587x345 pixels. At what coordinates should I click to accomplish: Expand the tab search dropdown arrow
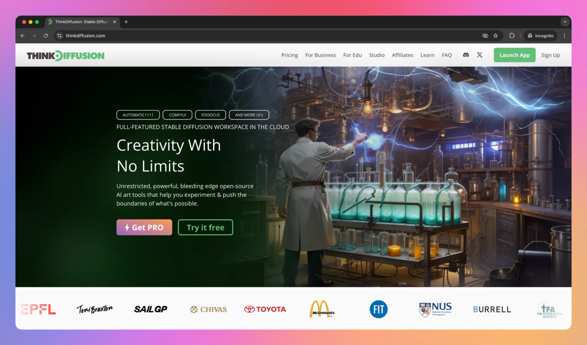(x=565, y=22)
